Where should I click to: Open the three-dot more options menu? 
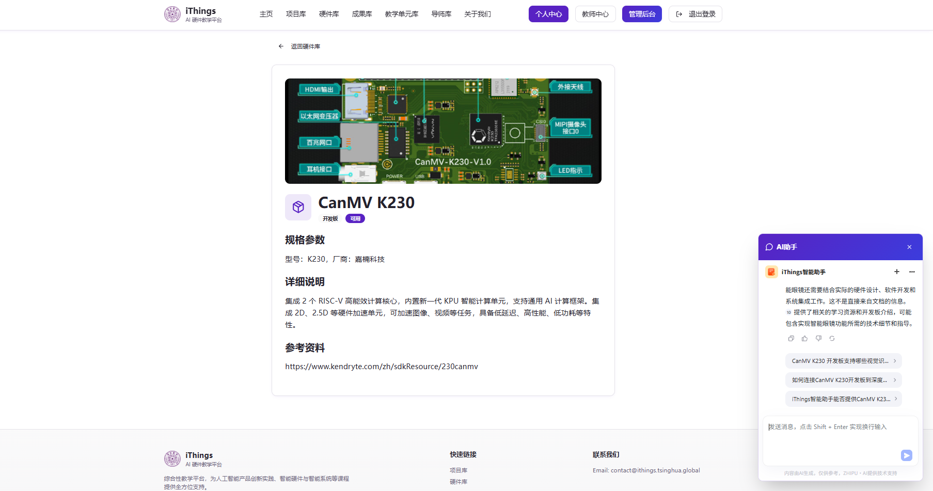tap(912, 272)
